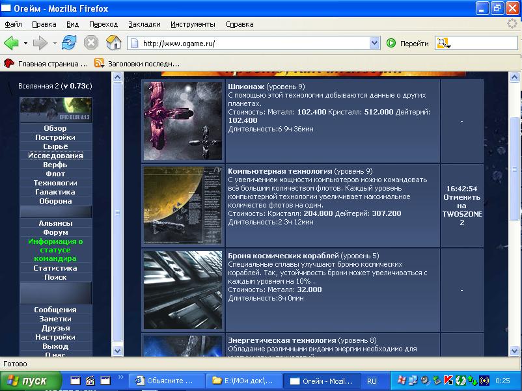
Task: Visit the Форум link
Action: tap(55, 232)
